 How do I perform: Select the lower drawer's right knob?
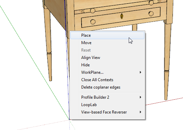[x=151, y=14]
